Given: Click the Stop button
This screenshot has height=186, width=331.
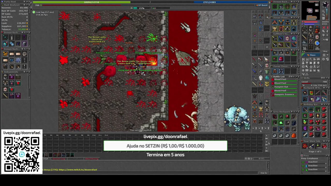Looking at the screenshot, I should (325, 51).
